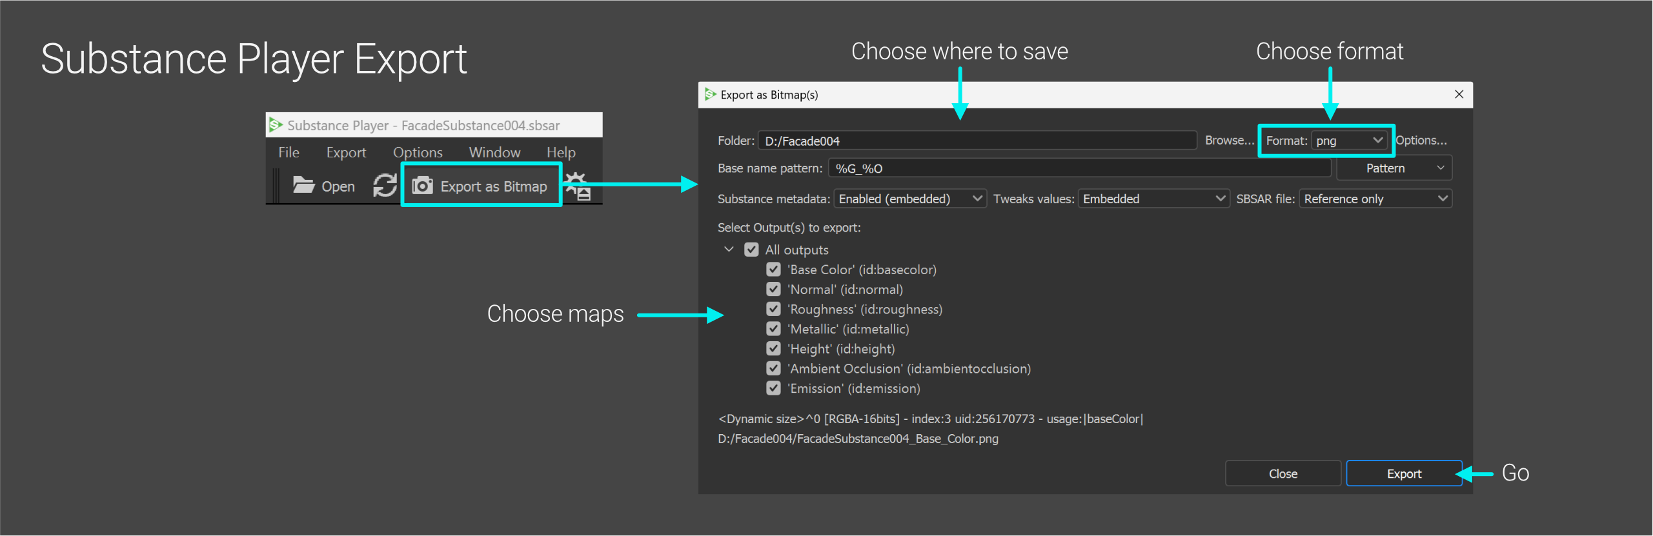Uncheck the 'Base Color' output

[773, 270]
